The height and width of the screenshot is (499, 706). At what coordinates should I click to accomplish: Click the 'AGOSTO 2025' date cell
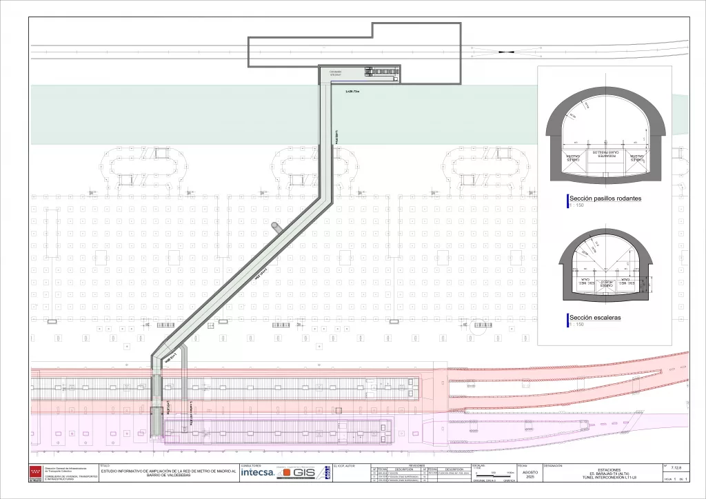pyautogui.click(x=529, y=475)
